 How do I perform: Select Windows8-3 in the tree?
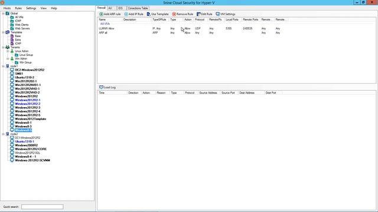point(23,127)
